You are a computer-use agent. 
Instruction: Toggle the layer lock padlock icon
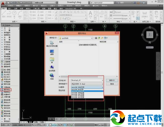[x=66, y=18]
